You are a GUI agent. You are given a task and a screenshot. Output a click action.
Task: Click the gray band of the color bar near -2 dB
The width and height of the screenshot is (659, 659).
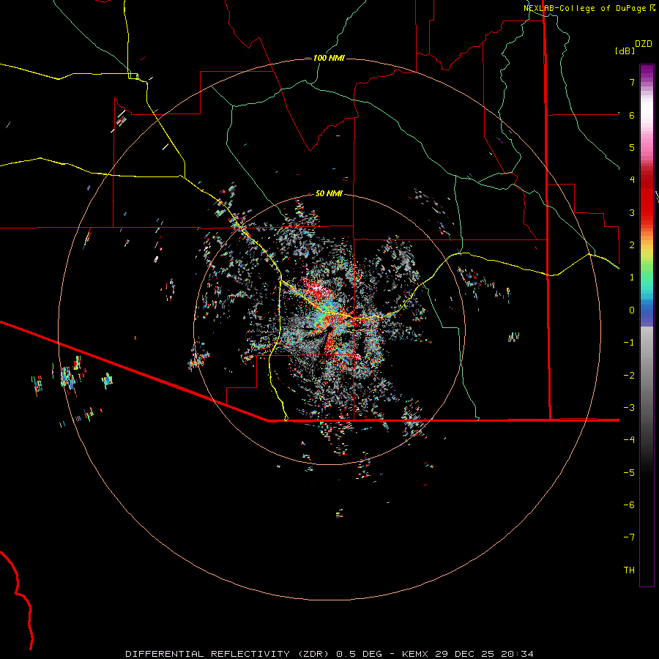[x=647, y=376]
